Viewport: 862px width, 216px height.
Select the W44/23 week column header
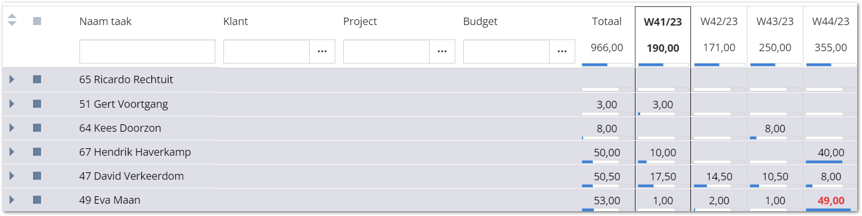tap(831, 21)
